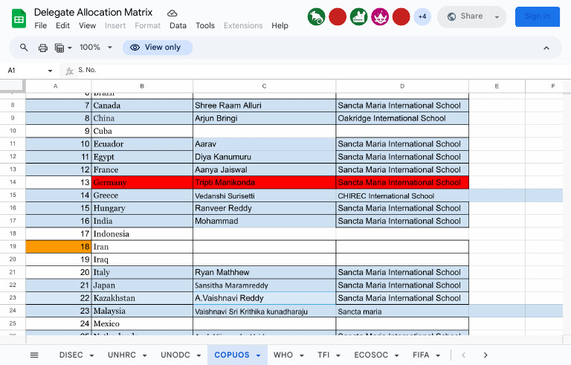The image size is (571, 365).
Task: Click the first red collaborator avatar
Action: tap(338, 17)
